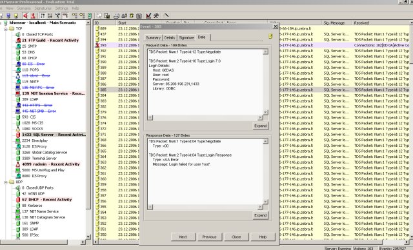Screen dimensions: 413x250
Task: Click the red computer icon beside 139 NBT Session
Action: click(18, 93)
